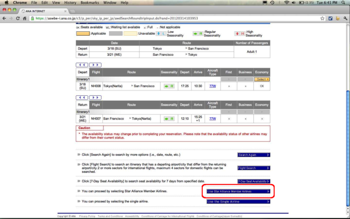Open the Time Machine status icon
The image size is (350, 219).
tap(272, 3)
